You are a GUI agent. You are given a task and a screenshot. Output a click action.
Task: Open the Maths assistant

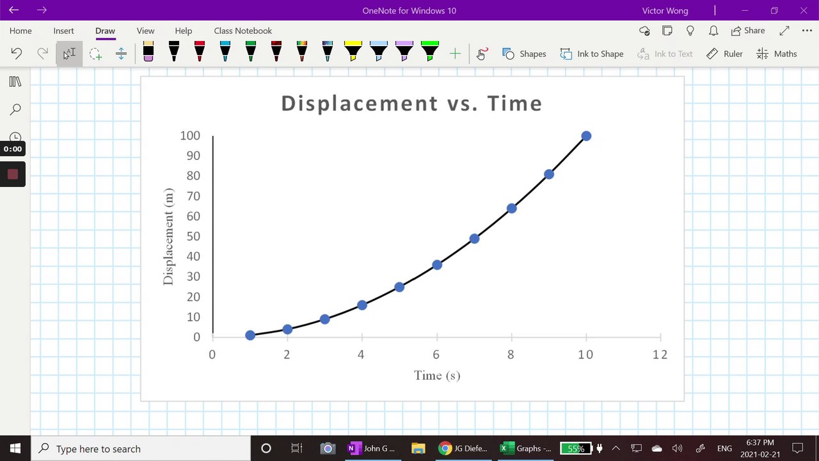pos(777,54)
